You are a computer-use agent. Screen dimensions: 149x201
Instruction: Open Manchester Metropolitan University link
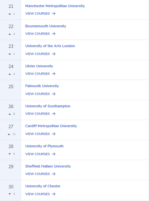(x=55, y=6)
